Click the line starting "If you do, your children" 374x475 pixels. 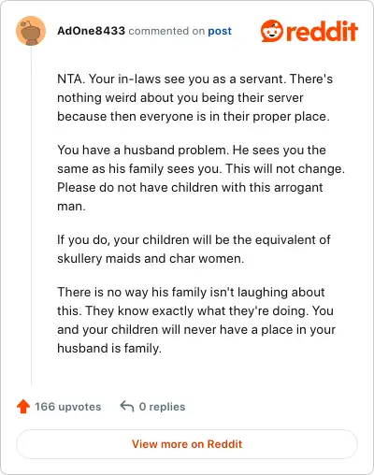194,240
